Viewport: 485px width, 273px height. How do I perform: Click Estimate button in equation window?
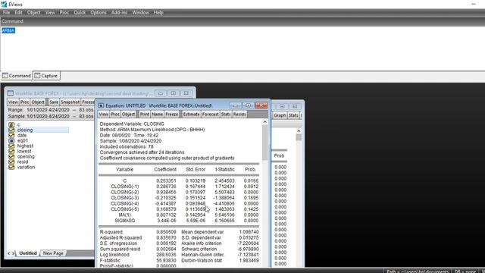[191, 115]
